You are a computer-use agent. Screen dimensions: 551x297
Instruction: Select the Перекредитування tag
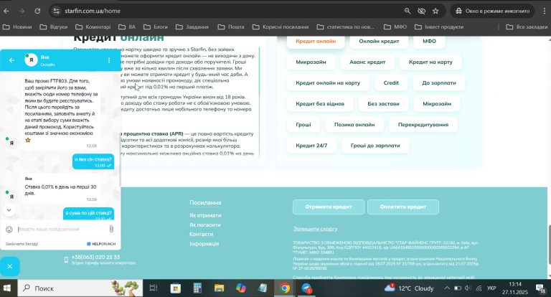pos(423,124)
